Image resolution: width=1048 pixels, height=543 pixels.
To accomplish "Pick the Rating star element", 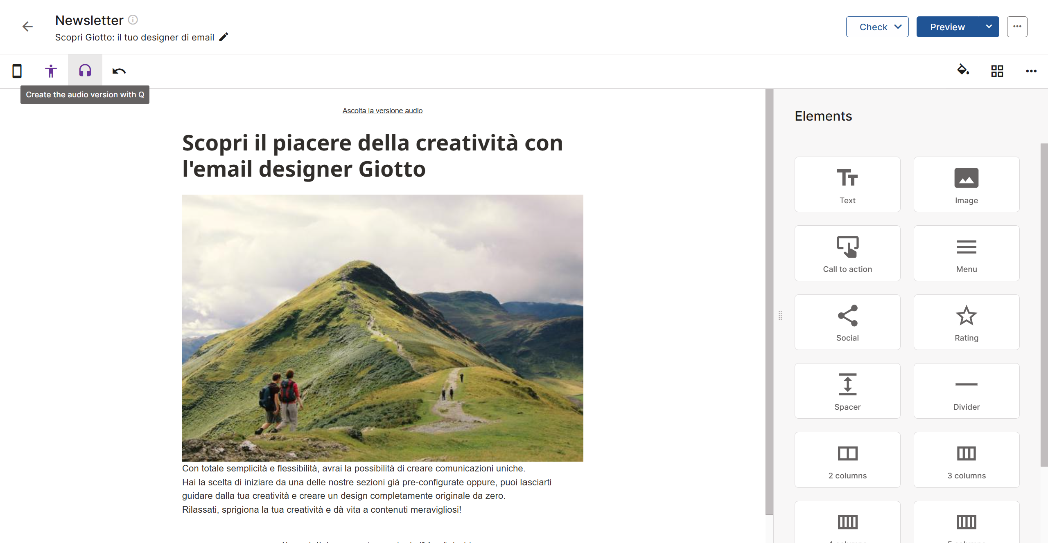I will point(967,322).
